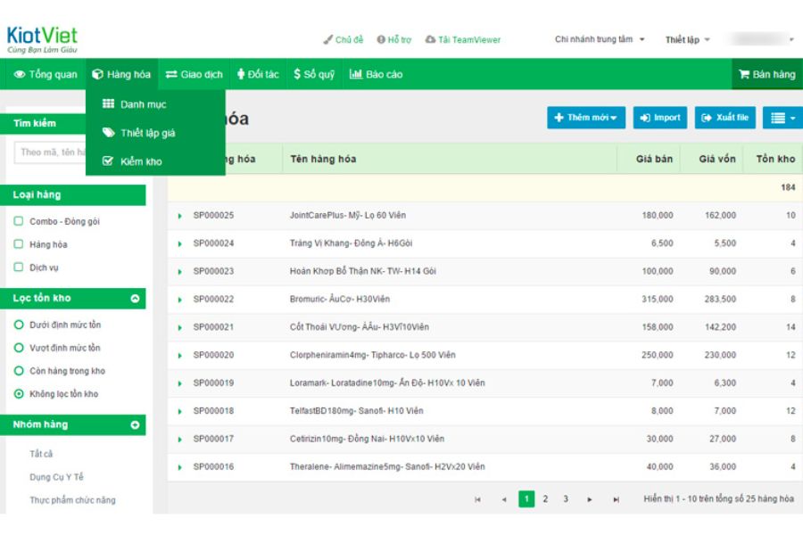Expand row SP000016 details

179,467
